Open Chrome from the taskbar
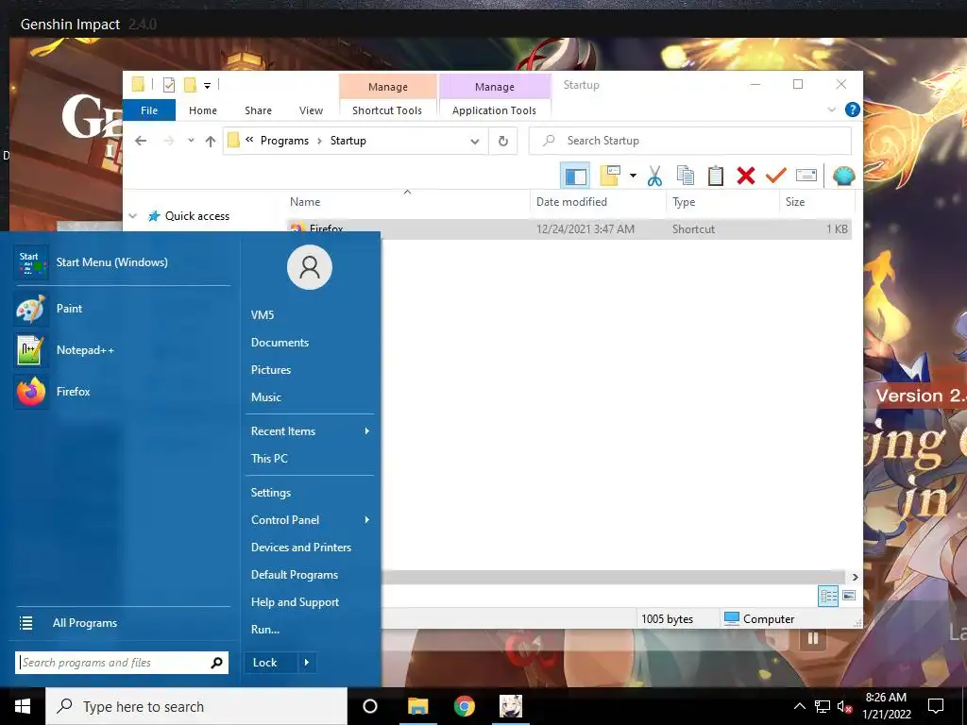The image size is (967, 725). pyautogui.click(x=465, y=706)
